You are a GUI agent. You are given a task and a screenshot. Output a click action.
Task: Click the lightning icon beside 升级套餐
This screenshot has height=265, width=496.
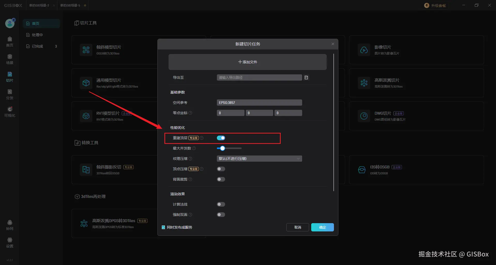[x=427, y=5]
